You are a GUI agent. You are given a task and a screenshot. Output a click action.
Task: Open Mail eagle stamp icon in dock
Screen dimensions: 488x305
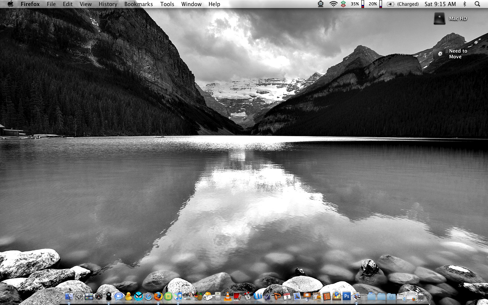(297, 296)
